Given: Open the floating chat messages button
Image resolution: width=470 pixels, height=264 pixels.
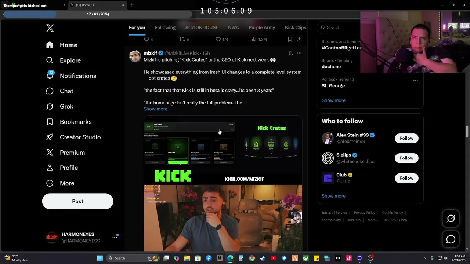Looking at the screenshot, I should pyautogui.click(x=451, y=239).
